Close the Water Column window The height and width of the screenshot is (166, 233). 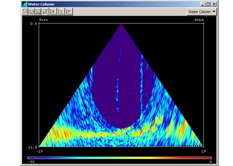coord(214,4)
